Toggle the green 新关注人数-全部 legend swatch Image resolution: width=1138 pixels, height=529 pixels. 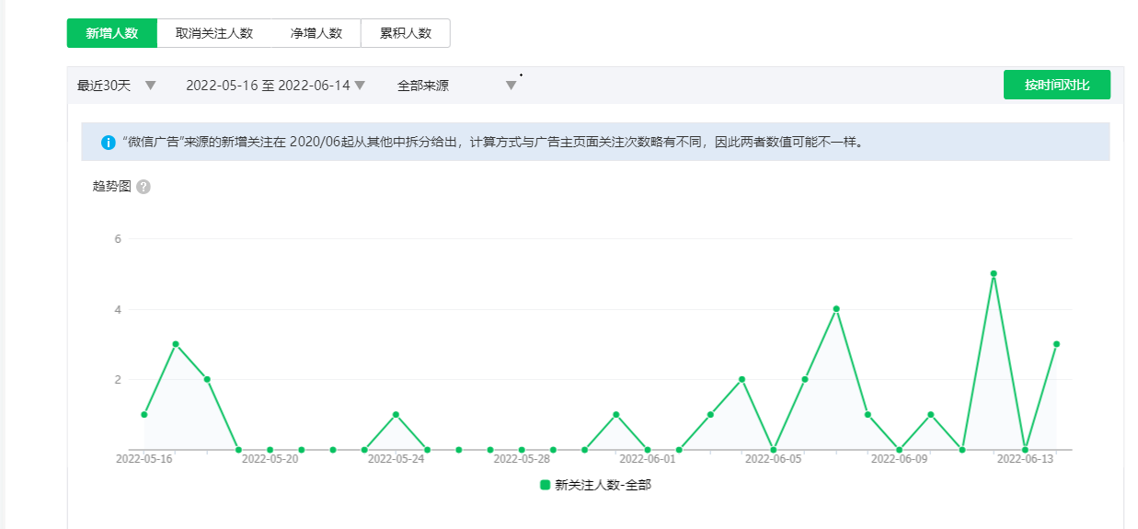click(x=545, y=485)
